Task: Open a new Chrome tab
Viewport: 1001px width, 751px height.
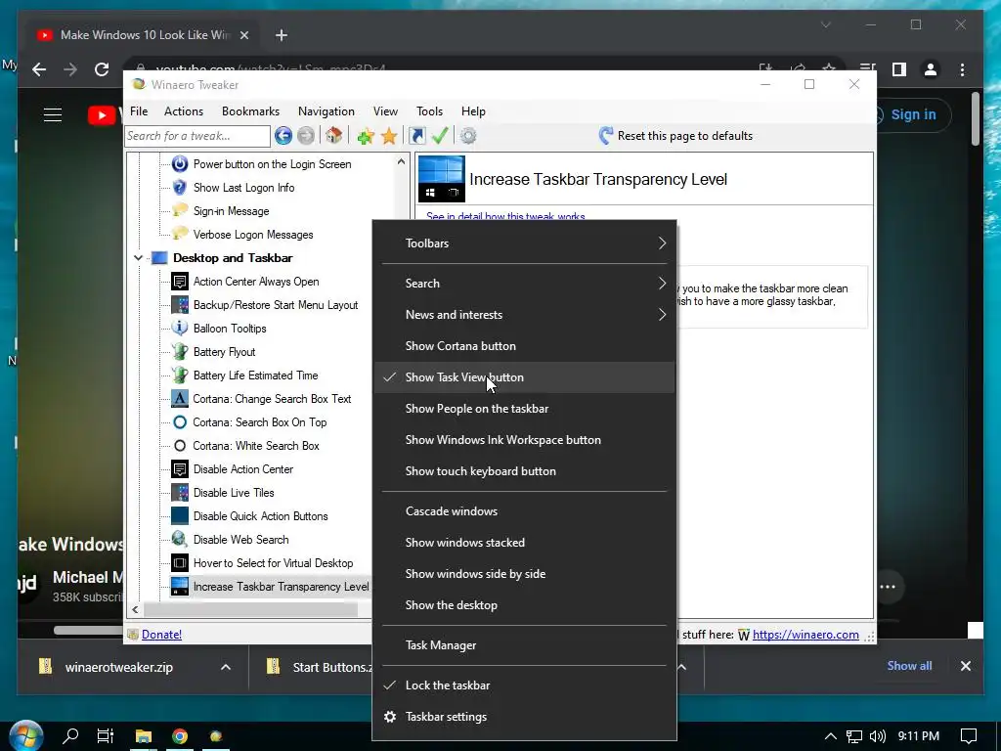Action: click(281, 35)
